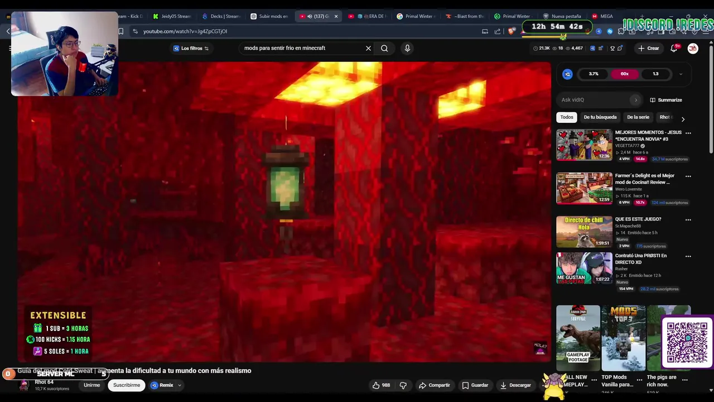Click the share page icon in address bar
Screen dimensions: 714x402
[x=498, y=31]
